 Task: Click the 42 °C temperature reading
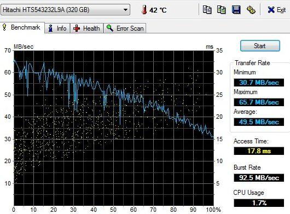coord(158,10)
